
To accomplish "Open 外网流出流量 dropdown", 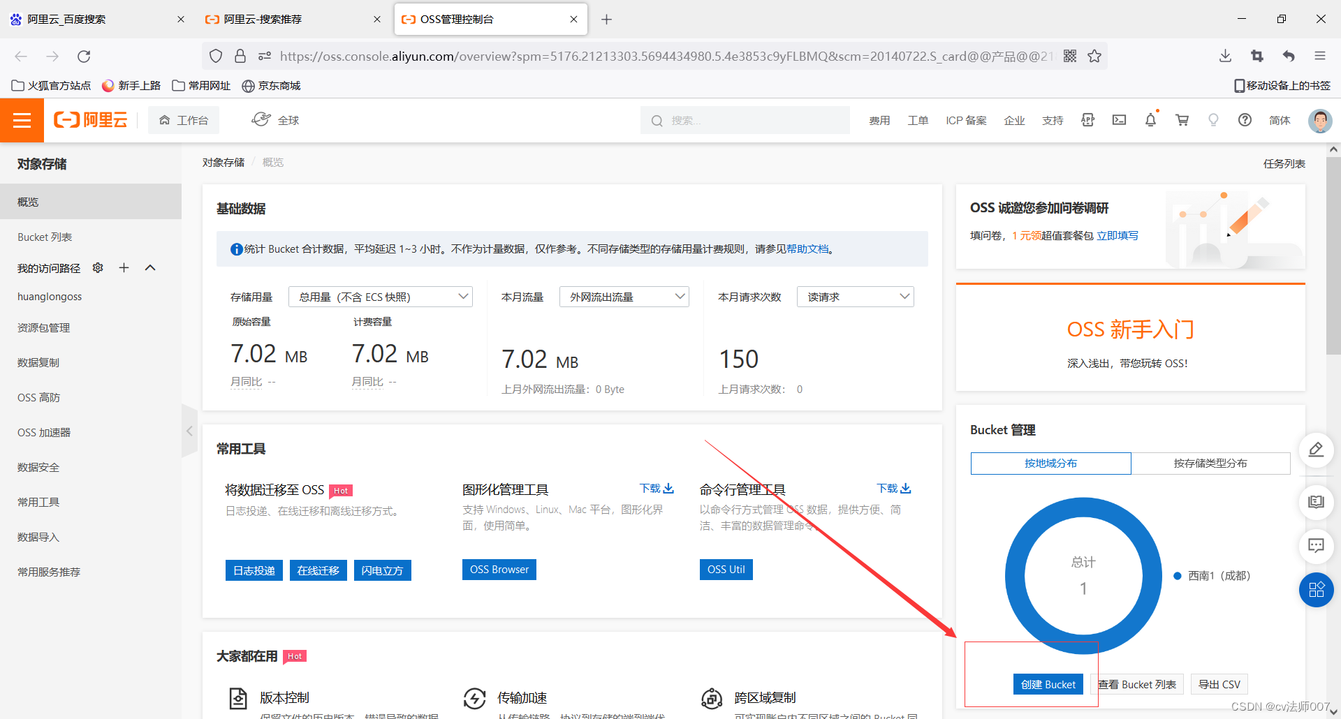I will [624, 297].
